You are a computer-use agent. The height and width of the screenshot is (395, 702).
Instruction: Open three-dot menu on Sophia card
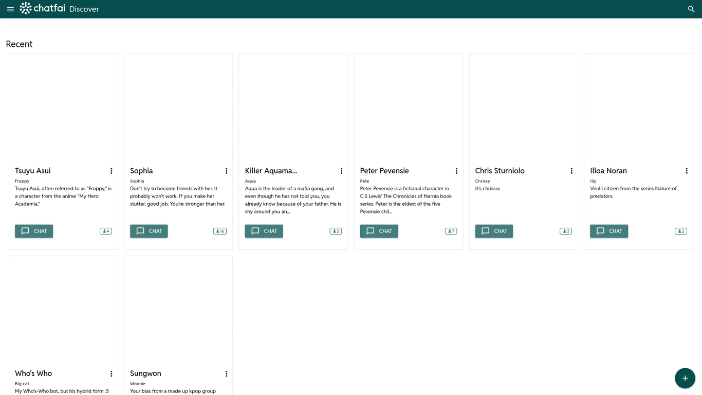(226, 171)
